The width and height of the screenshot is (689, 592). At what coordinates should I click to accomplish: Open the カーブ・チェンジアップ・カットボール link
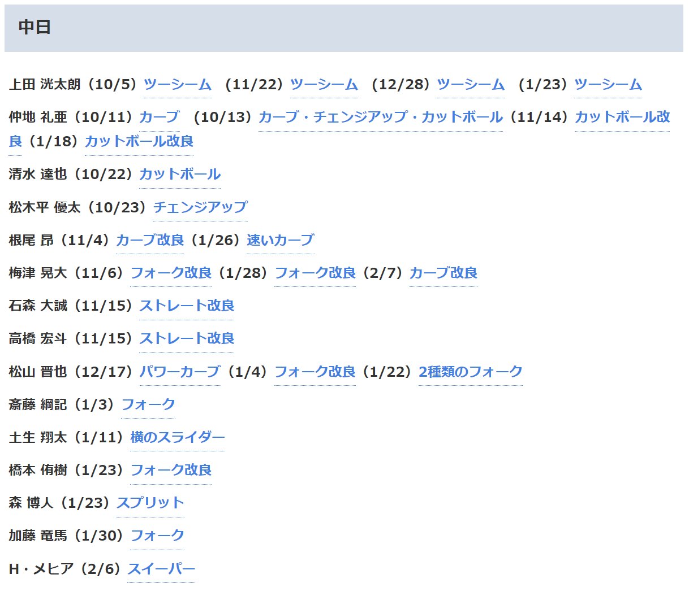tap(380, 117)
